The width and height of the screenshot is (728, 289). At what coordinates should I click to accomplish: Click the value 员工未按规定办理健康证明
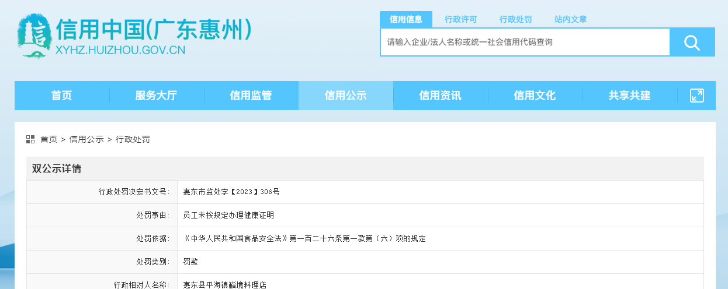pyautogui.click(x=228, y=215)
